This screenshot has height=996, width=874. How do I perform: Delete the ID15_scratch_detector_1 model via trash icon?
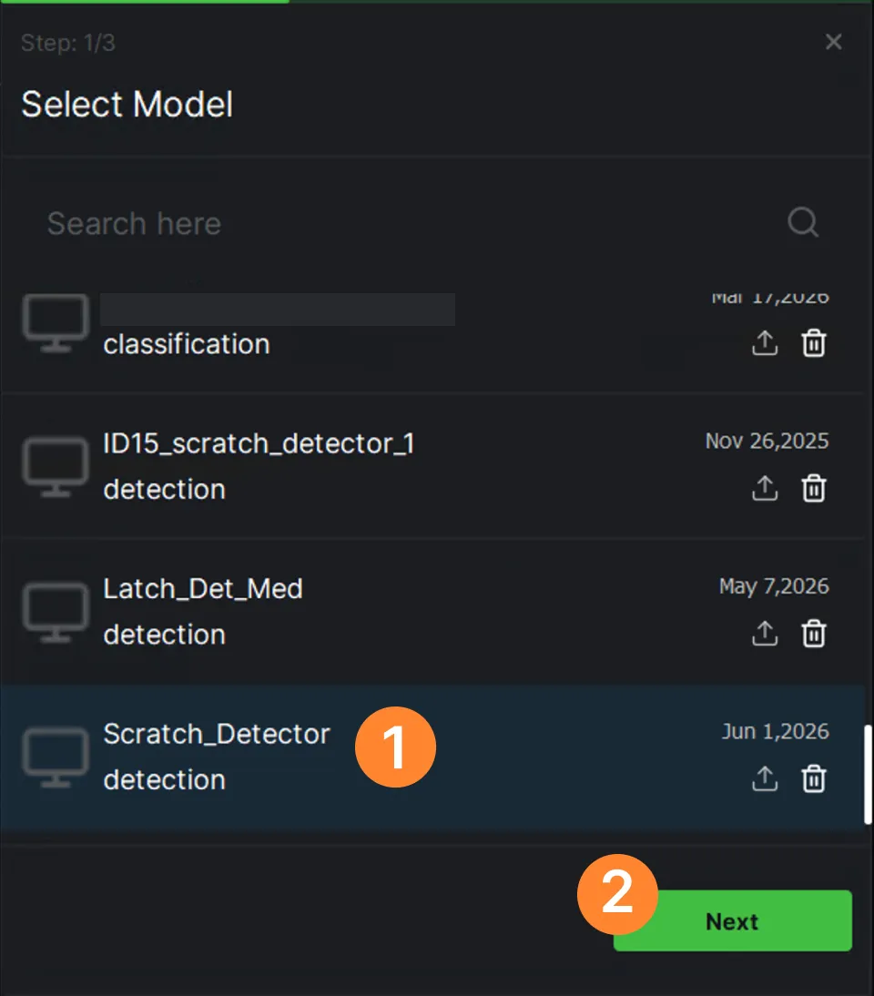click(814, 489)
